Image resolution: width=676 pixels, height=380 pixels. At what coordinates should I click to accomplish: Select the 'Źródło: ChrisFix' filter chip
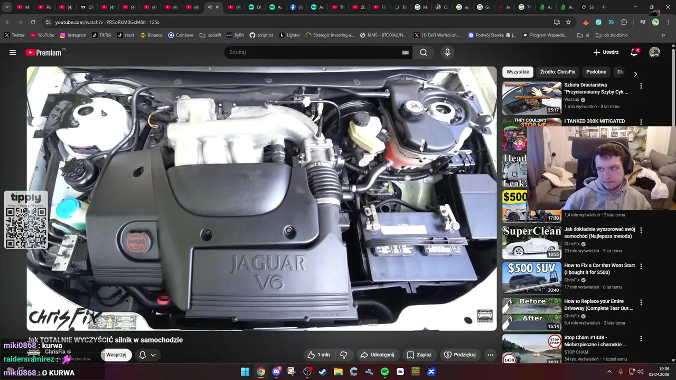[x=558, y=72]
